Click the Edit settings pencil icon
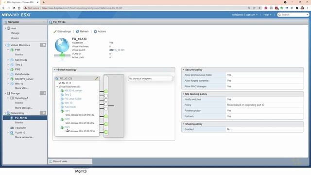This screenshot has width=311, height=175. point(55,32)
